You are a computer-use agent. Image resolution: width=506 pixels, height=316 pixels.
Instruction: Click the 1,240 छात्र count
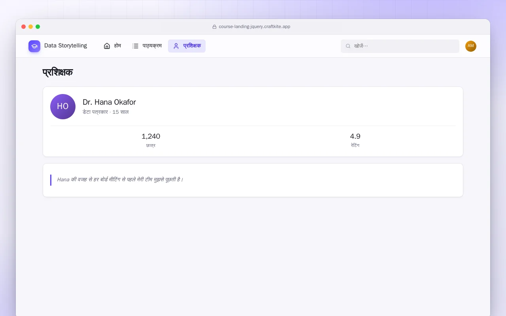151,136
